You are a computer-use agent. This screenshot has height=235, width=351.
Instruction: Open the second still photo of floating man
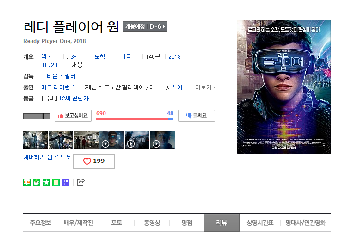pos(61,140)
